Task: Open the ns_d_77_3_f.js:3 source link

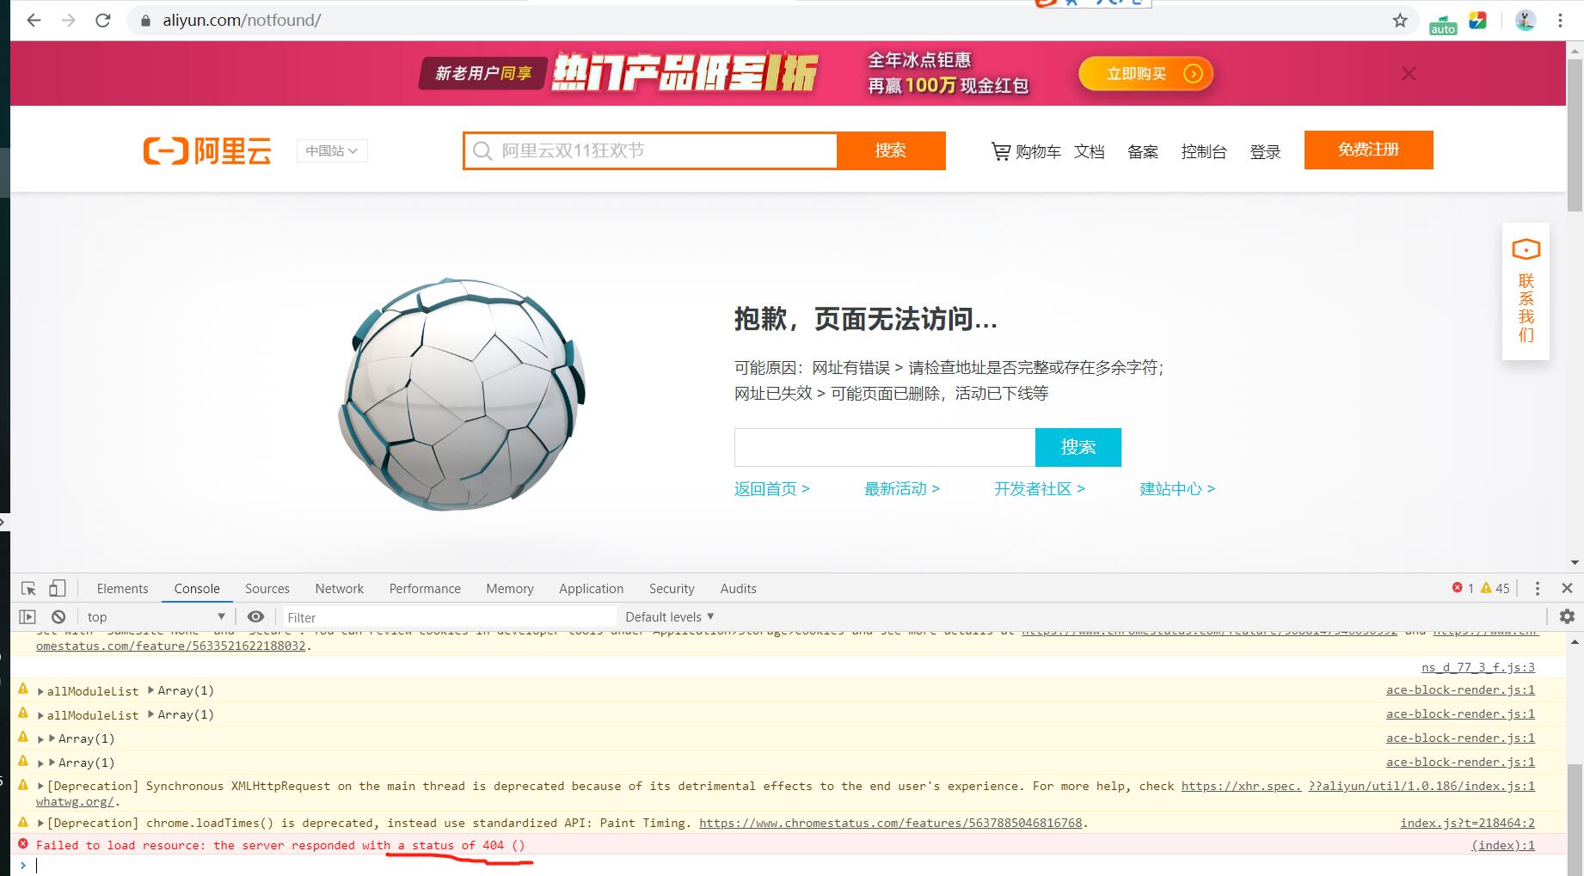Action: (1478, 667)
